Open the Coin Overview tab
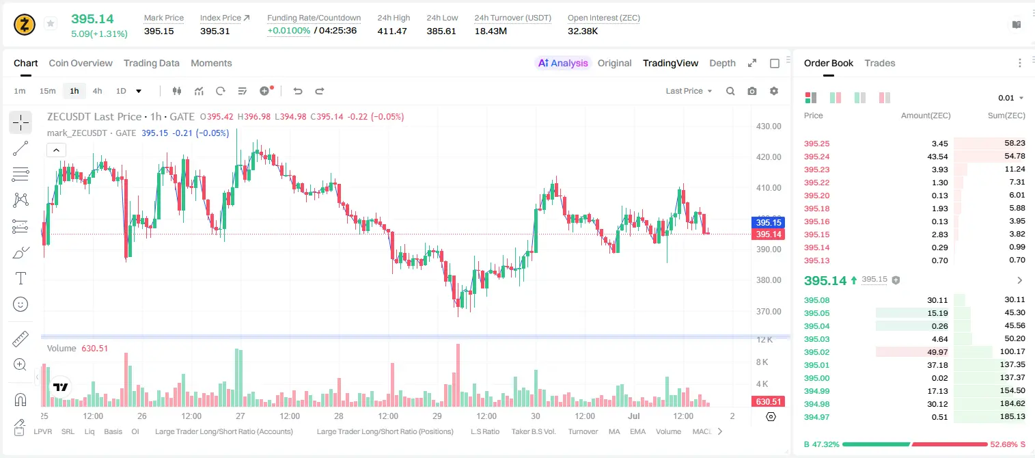 click(x=81, y=63)
